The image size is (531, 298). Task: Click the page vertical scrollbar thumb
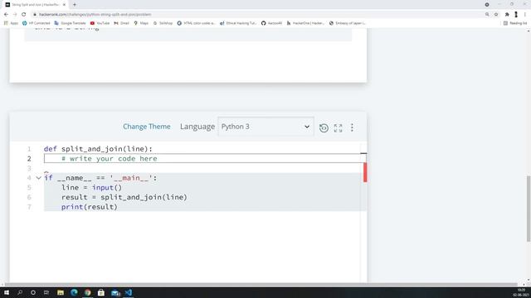pos(529,209)
